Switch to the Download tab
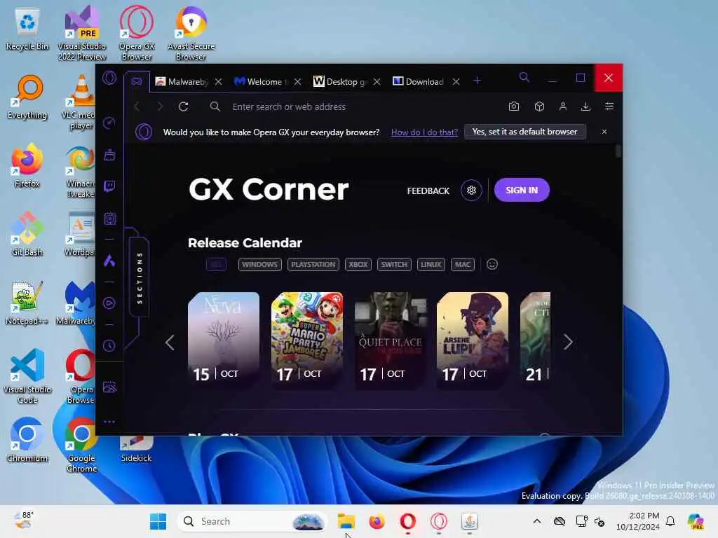718x538 pixels. click(419, 81)
